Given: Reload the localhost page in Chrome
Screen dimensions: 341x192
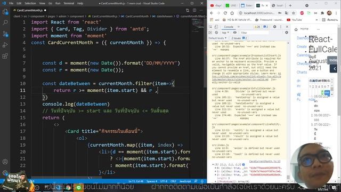Looking at the screenshot, I should tap(225, 13).
